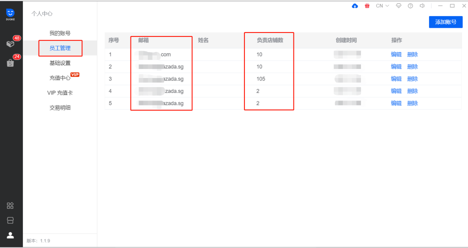Viewport: 468px width, 248px height.
Task: Go to 充值中心 VIP menu item
Action: 61,78
